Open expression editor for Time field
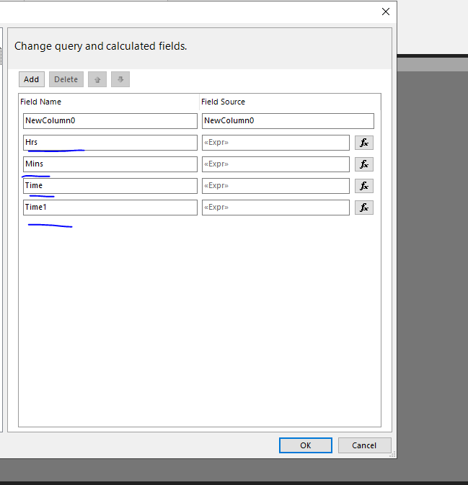 coord(364,186)
